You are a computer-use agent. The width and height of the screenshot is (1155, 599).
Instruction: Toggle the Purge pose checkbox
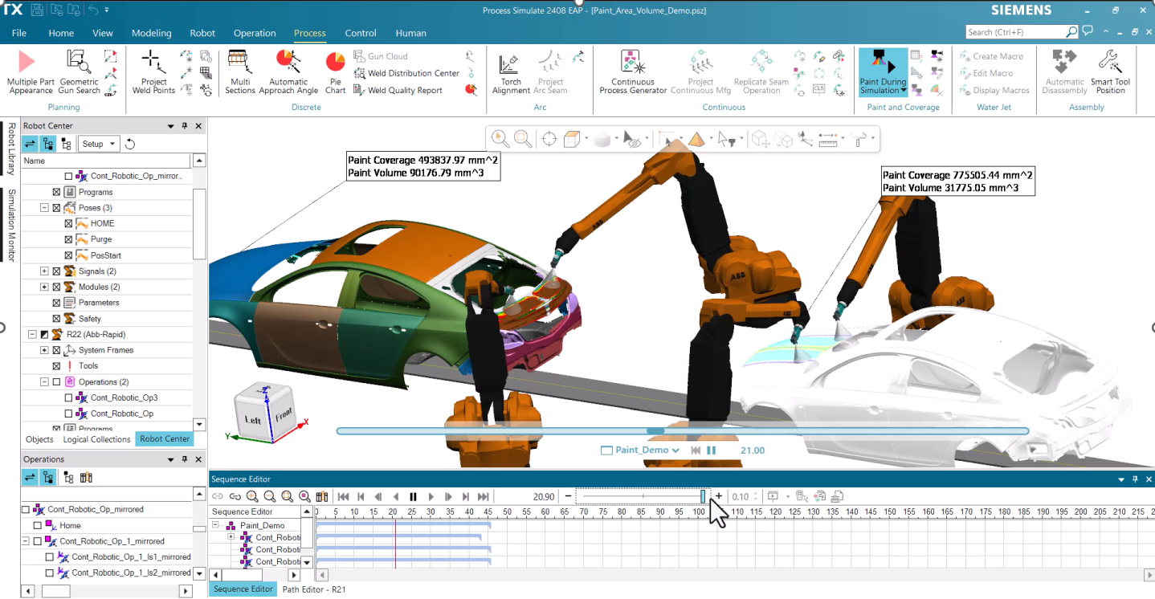click(x=68, y=239)
